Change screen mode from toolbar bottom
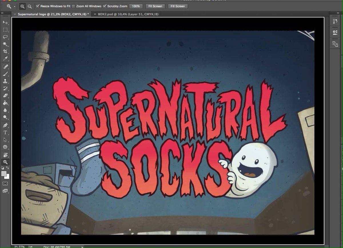Viewport: 343px width, 248px height. coord(5,191)
